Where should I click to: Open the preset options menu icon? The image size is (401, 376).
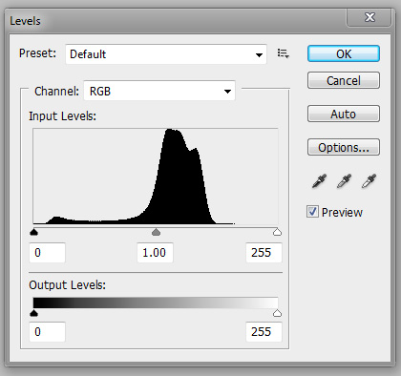click(283, 53)
